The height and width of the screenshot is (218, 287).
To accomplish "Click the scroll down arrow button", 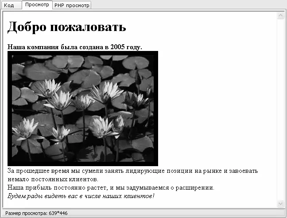I will click(281, 203).
